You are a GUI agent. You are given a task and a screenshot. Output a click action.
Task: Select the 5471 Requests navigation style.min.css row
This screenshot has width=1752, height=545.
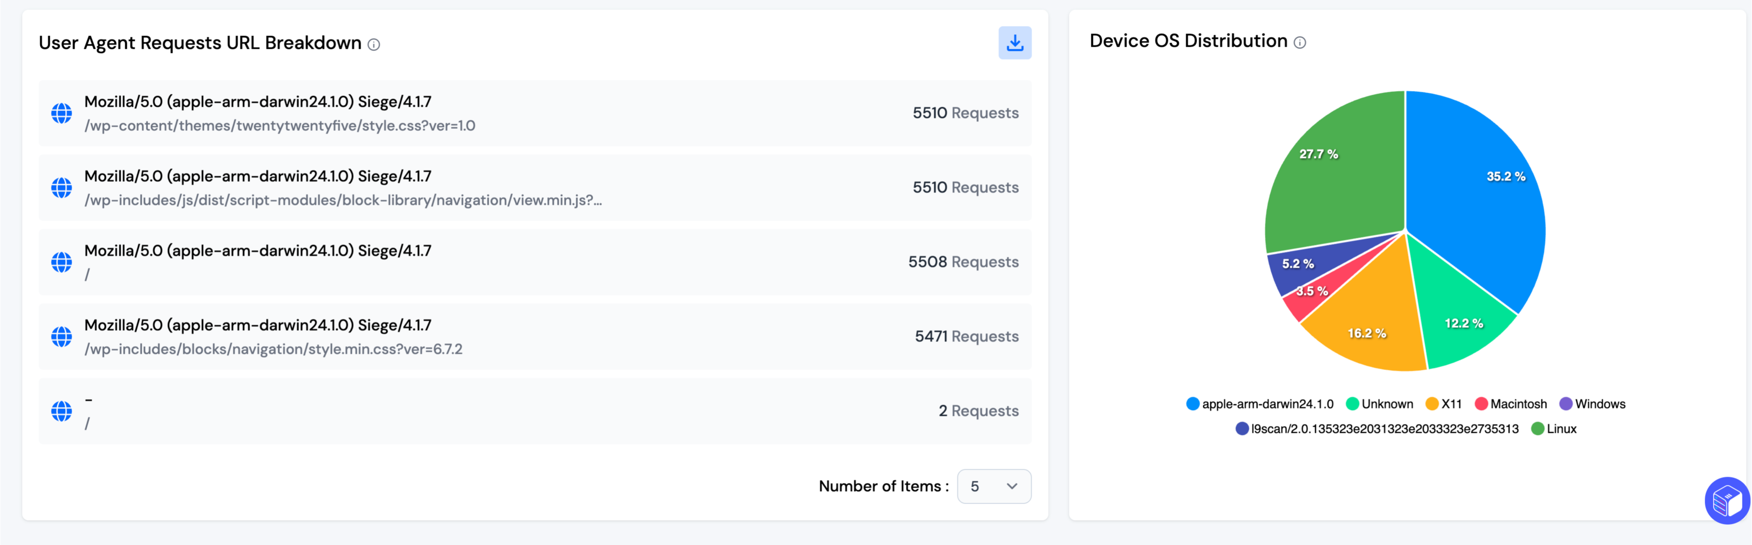pos(535,337)
